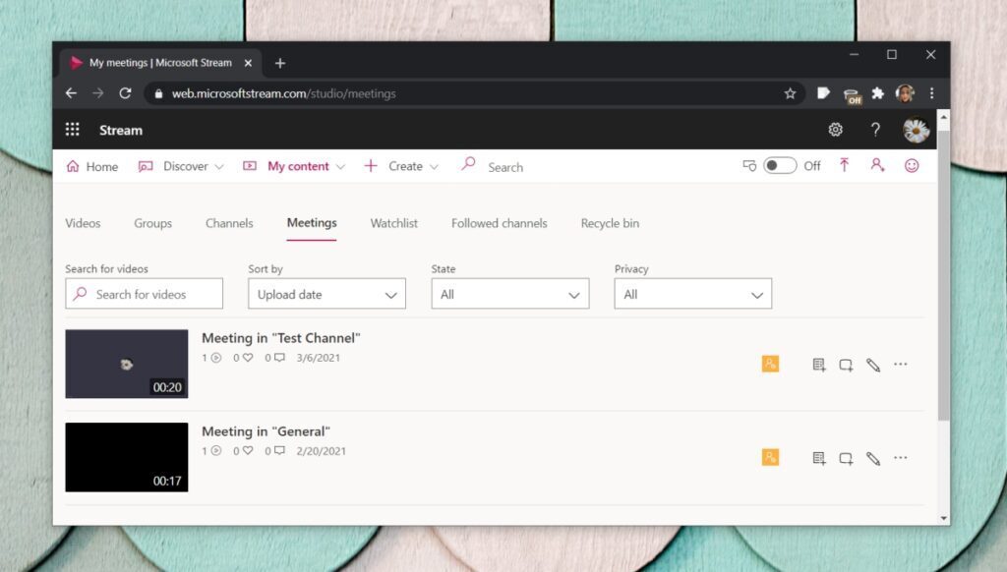
Task: Click the limited-access permission badge on "Test Channel"
Action: pyautogui.click(x=771, y=364)
